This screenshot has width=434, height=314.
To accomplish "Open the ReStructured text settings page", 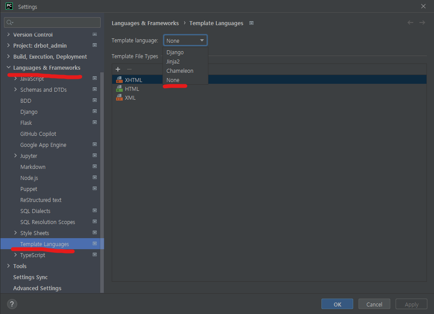I will coord(41,200).
